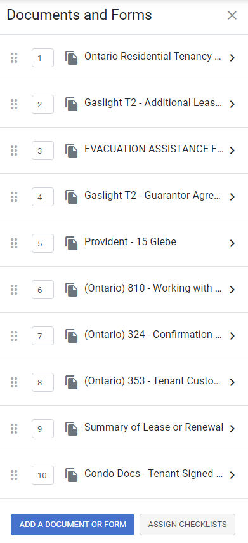Close the Documents and Forms panel

click(232, 15)
